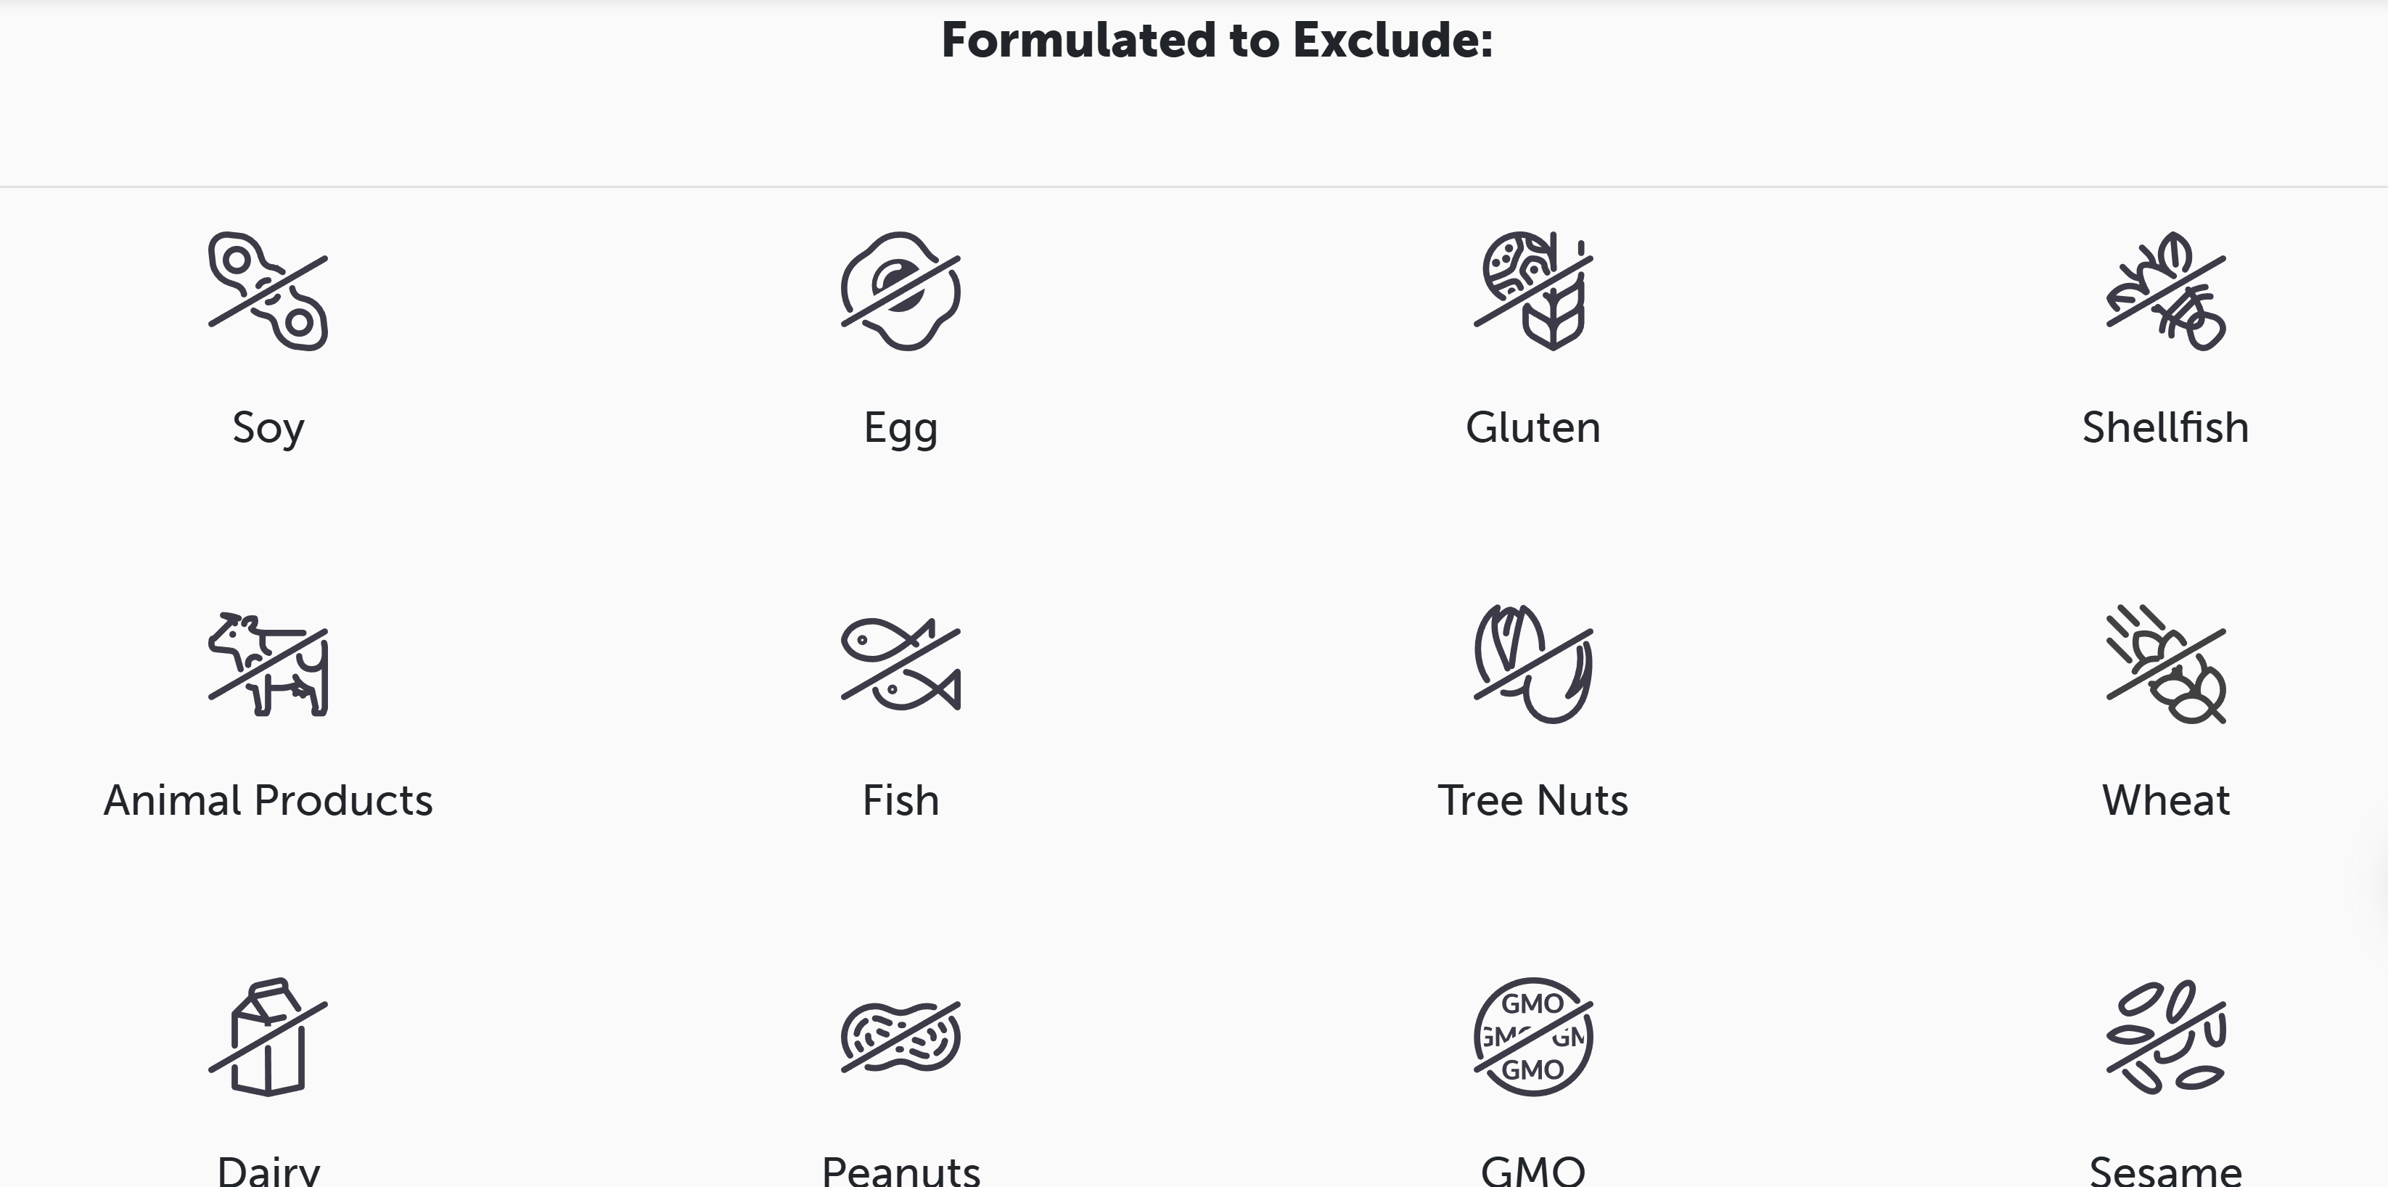Click the "Gluten" label text
Screen dimensions: 2388x1187
(x=1533, y=428)
